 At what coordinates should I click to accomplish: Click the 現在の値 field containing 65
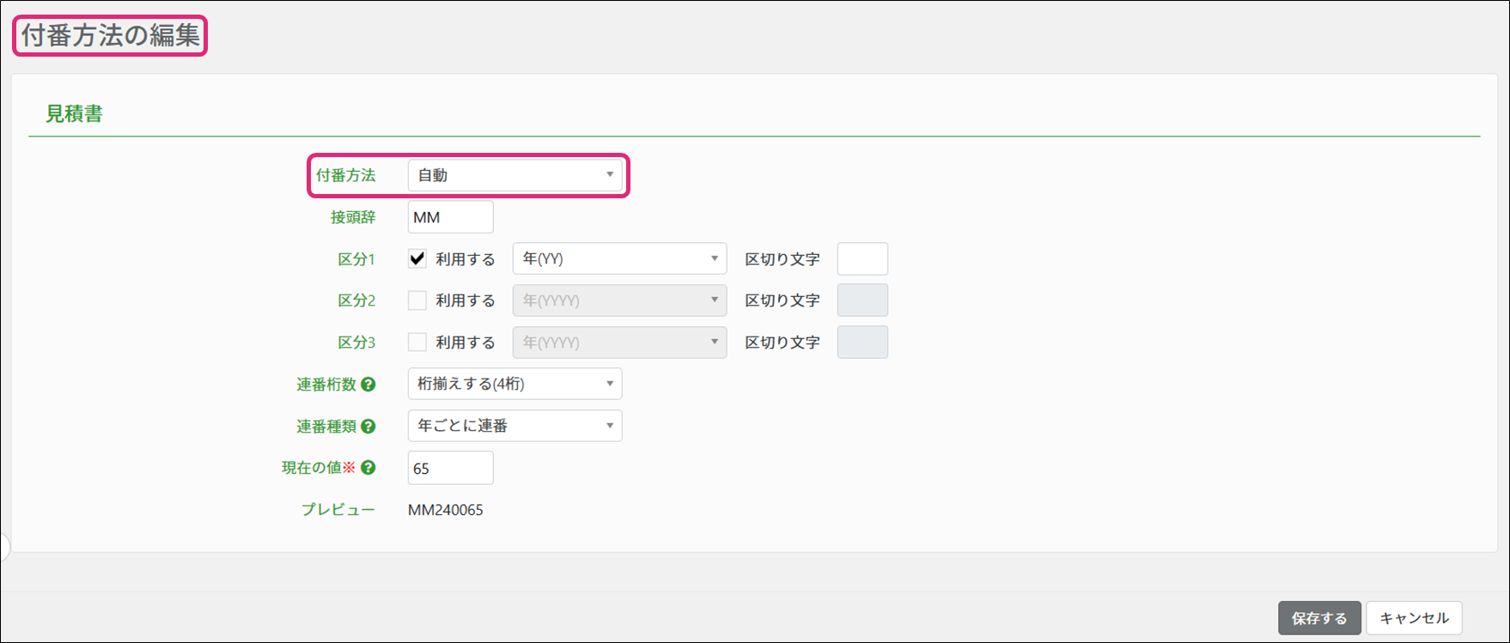click(x=450, y=468)
